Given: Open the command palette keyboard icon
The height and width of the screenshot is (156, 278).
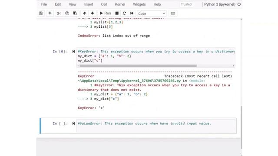Looking at the screenshot, I should pos(173,13).
